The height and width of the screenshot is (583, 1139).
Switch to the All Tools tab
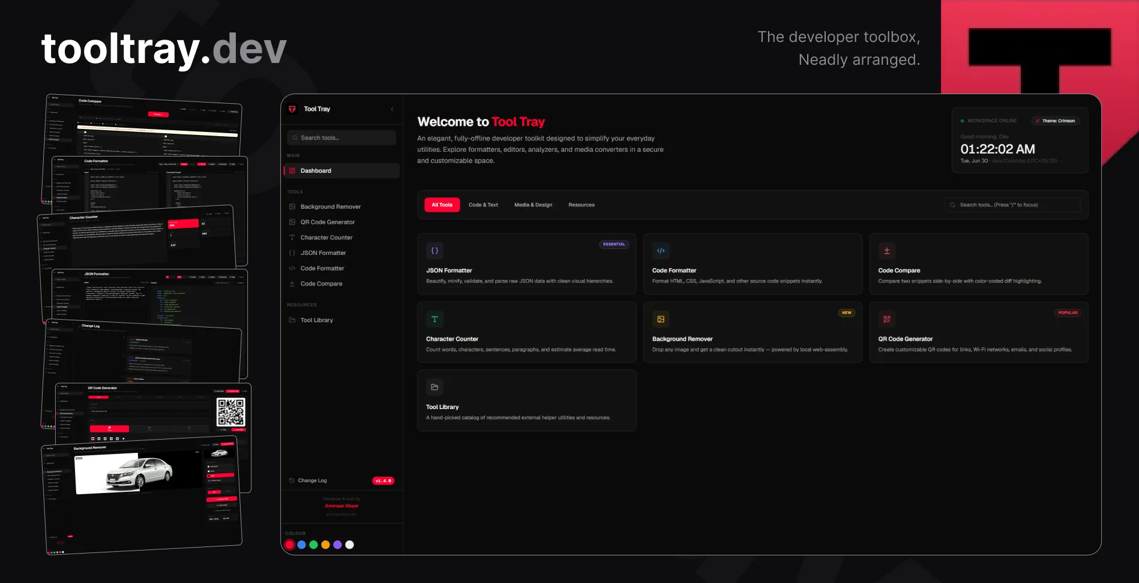442,205
